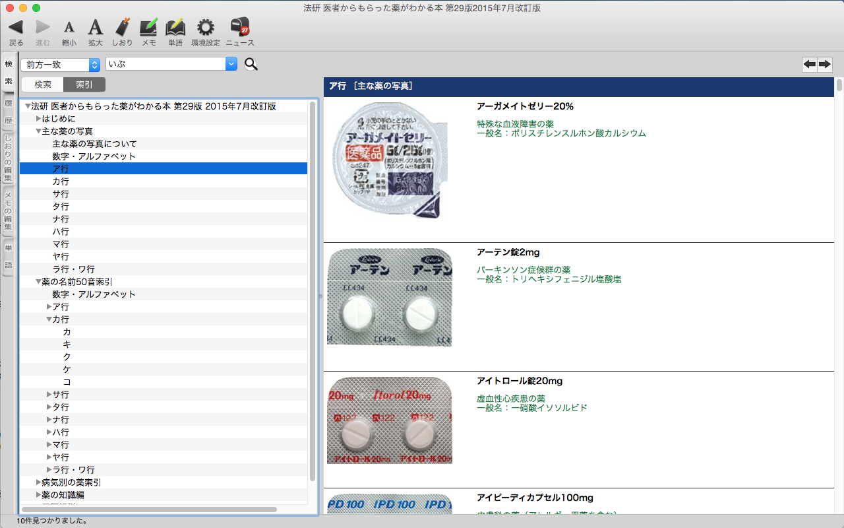Screen dimensions: 844x528
Task: Click the アイトロール錠20mg package photo
Action: (390, 420)
